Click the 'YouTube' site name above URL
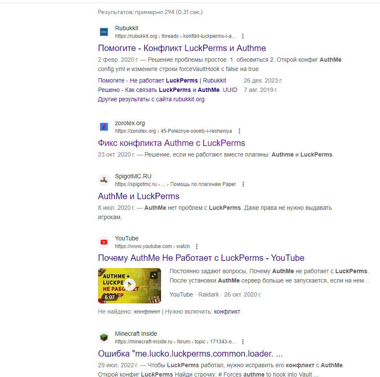Screen dimensions: 380x377 [x=127, y=239]
